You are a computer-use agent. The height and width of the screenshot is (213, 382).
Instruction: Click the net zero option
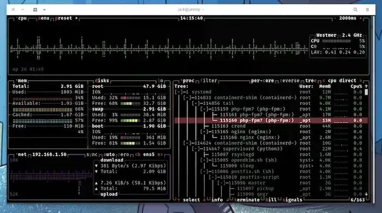(123, 155)
